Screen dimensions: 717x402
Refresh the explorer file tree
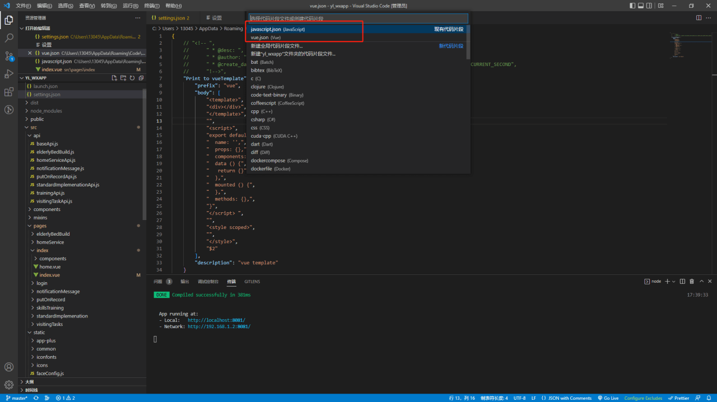pyautogui.click(x=132, y=78)
